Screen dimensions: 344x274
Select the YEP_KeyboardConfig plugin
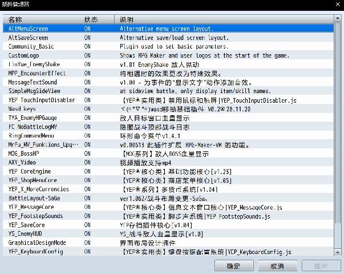pyautogui.click(x=168, y=252)
